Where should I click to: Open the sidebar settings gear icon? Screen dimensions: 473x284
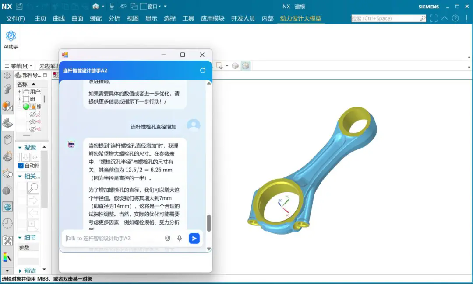coord(7,76)
